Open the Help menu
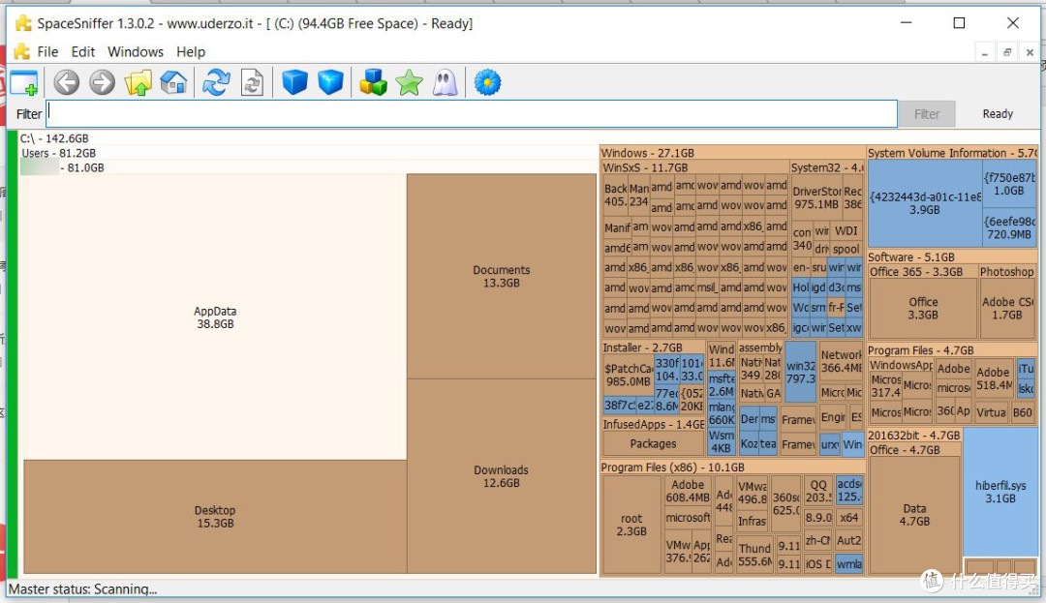 click(x=191, y=52)
